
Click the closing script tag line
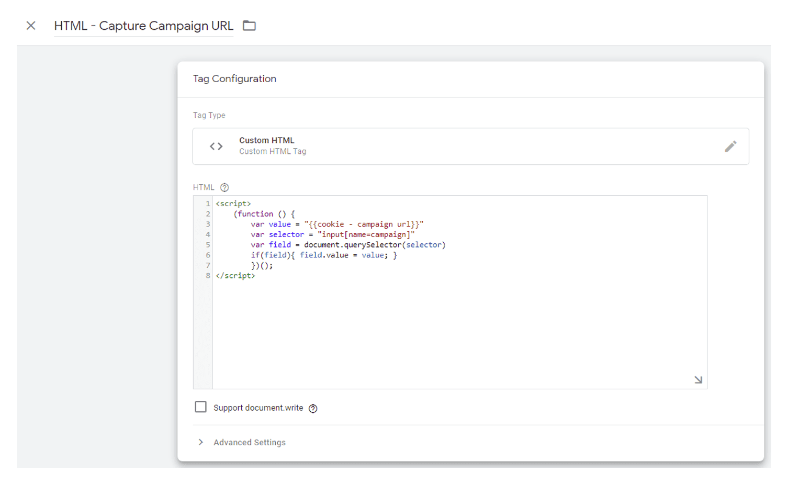[235, 276]
